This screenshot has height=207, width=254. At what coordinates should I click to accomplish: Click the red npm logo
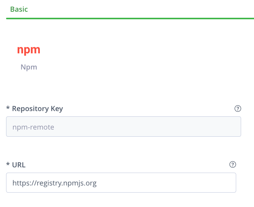click(x=29, y=50)
